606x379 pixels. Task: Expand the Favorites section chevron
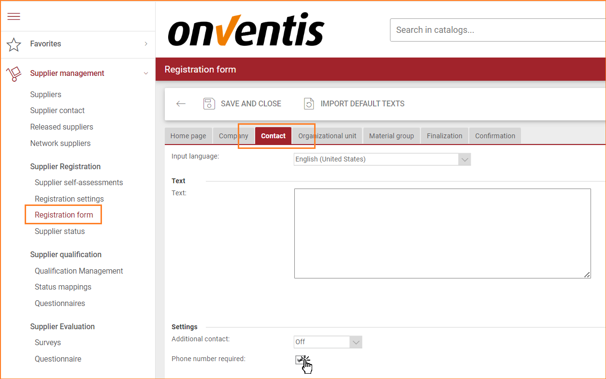146,44
